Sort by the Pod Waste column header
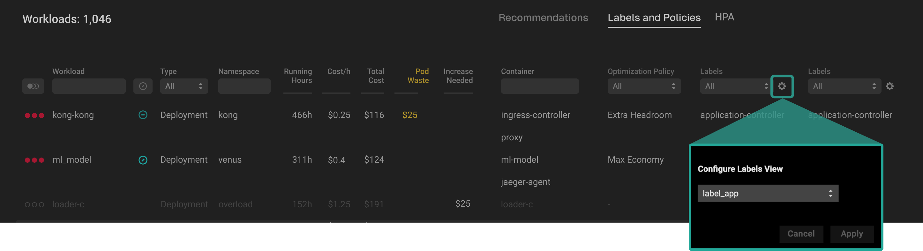 pyautogui.click(x=418, y=76)
